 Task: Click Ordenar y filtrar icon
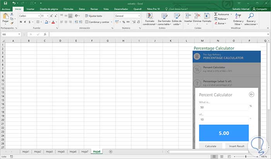[238, 16]
